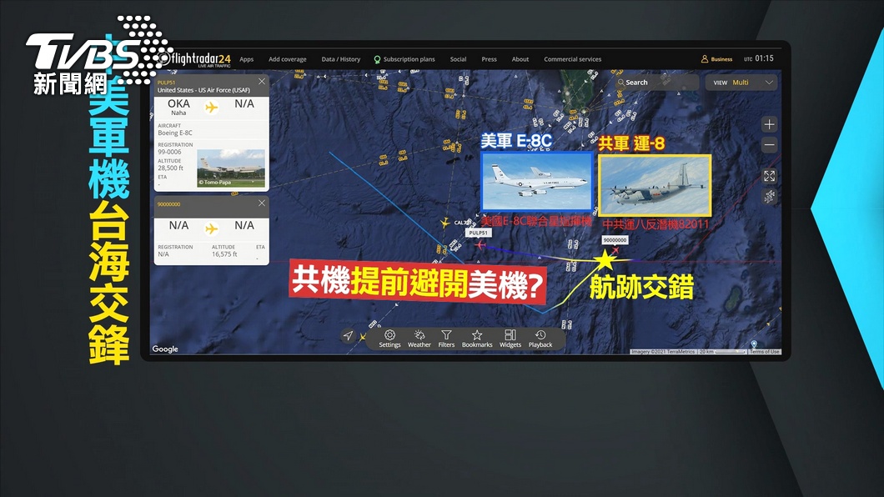Toggle fullscreen map expand icon
The width and height of the screenshot is (884, 497).
pyautogui.click(x=770, y=176)
